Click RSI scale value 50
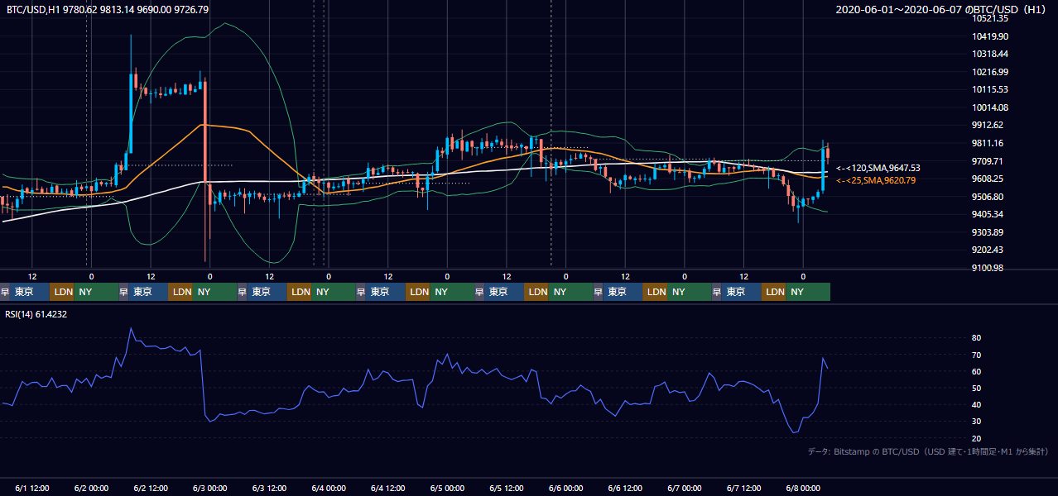 pyautogui.click(x=976, y=388)
